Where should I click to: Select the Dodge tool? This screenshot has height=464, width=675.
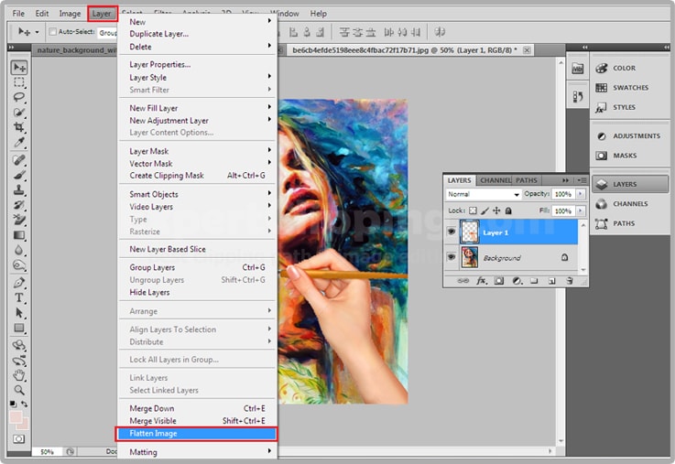click(x=19, y=264)
